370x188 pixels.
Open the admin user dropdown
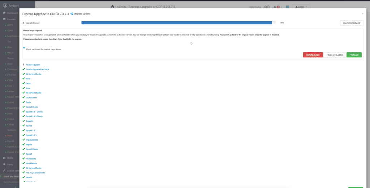coord(301,7)
